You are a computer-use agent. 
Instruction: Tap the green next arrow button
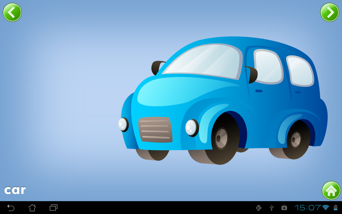329,12
